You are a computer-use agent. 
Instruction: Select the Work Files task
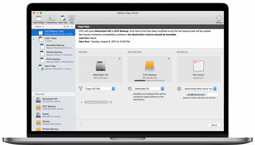(x=53, y=67)
